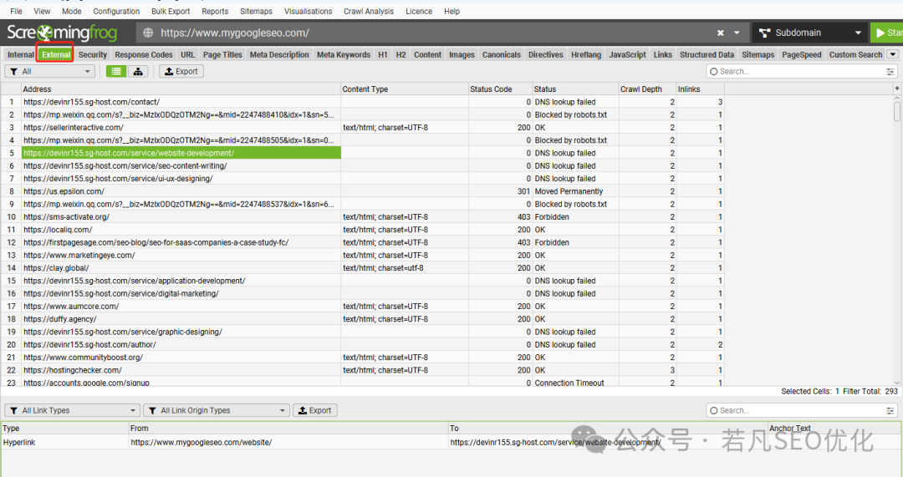Open the Configuration menu
Image resolution: width=903 pixels, height=477 pixels.
pyautogui.click(x=116, y=11)
